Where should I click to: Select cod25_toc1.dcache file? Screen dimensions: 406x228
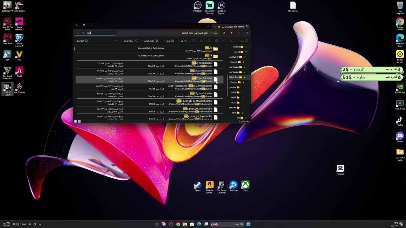click(149, 65)
